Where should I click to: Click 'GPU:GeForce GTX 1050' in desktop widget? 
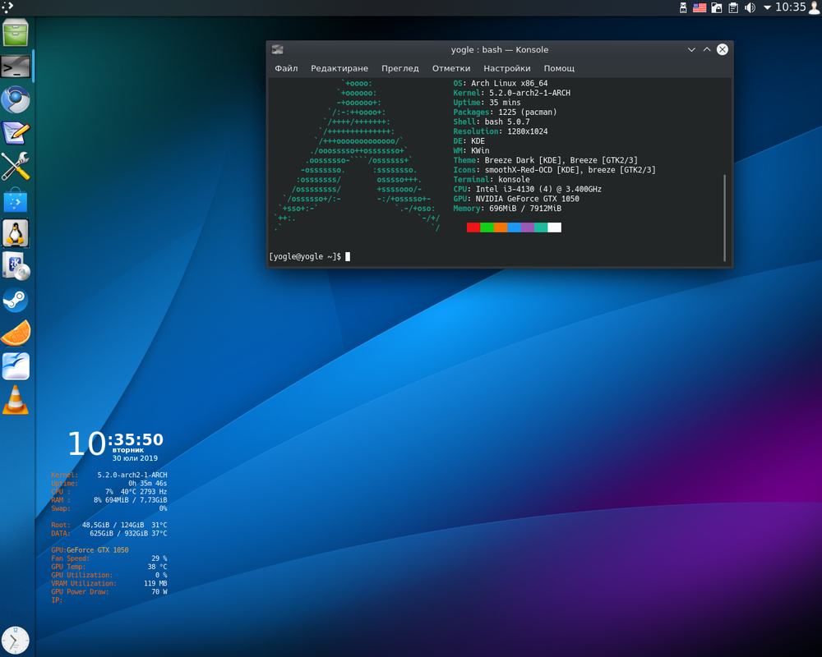tap(90, 550)
